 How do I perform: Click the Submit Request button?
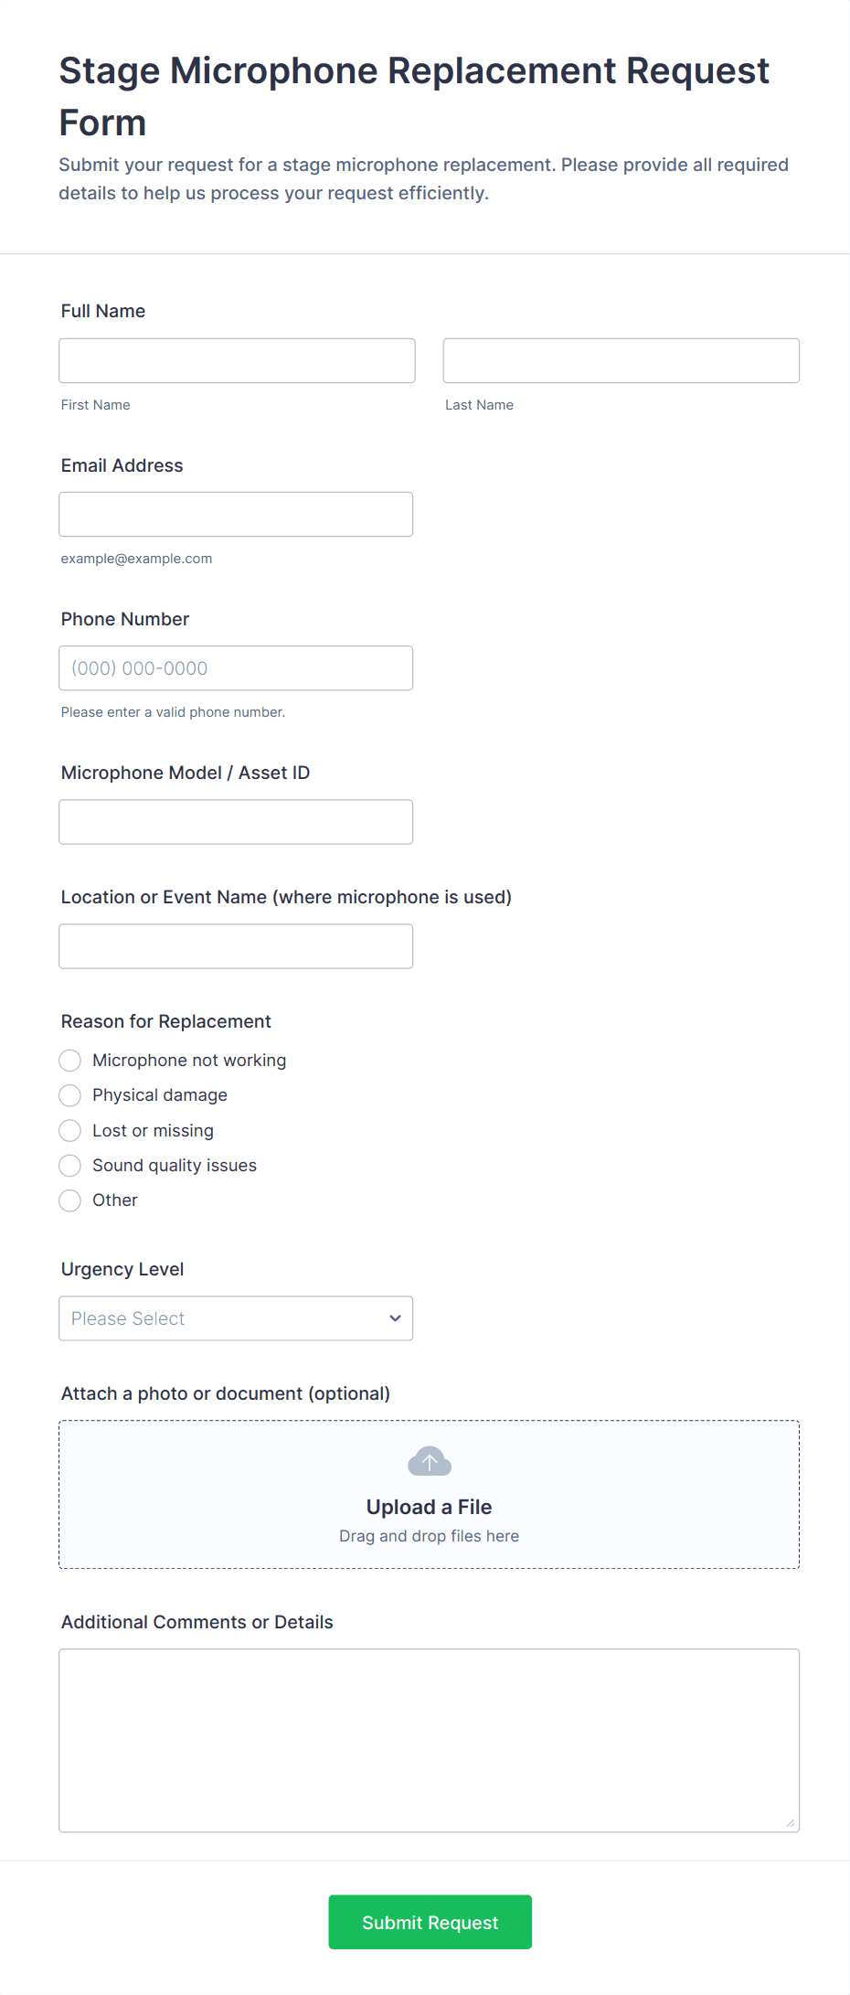(430, 1922)
